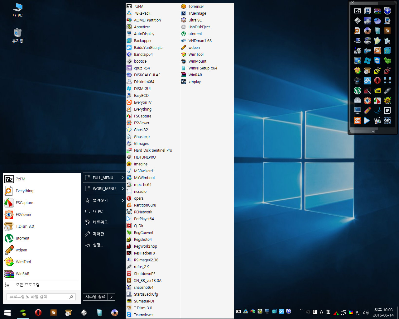Click the Windows Start button on taskbar
399x319 pixels.
pyautogui.click(x=7, y=312)
